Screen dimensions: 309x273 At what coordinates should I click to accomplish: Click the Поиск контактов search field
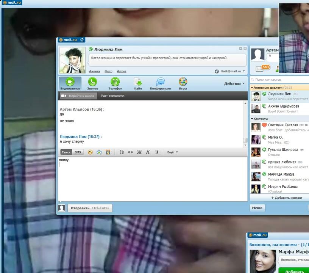click(x=280, y=80)
